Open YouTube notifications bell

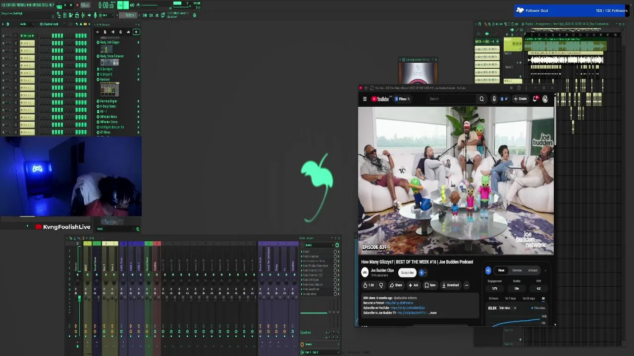(535, 99)
